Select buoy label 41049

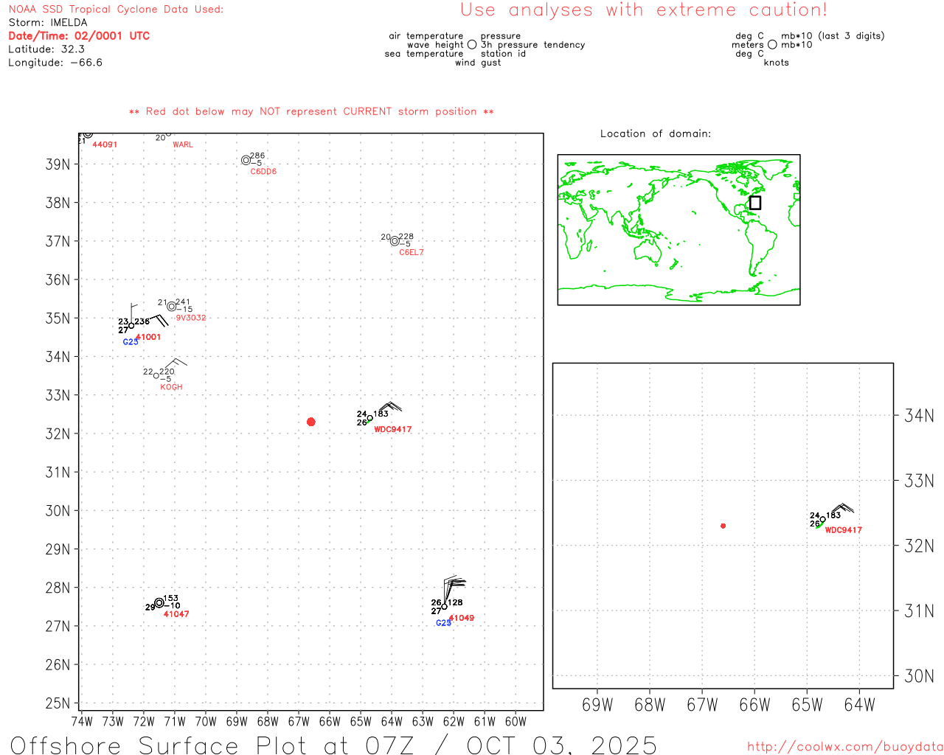[x=462, y=618]
